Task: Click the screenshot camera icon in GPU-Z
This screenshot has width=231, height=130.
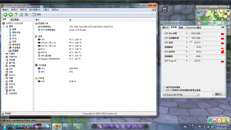Action: click(223, 27)
